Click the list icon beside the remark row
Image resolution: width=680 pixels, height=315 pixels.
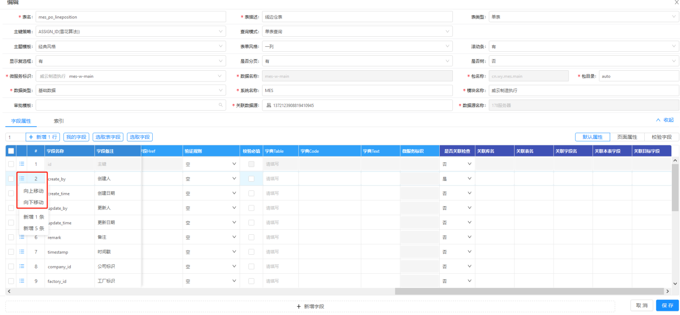[x=21, y=237]
